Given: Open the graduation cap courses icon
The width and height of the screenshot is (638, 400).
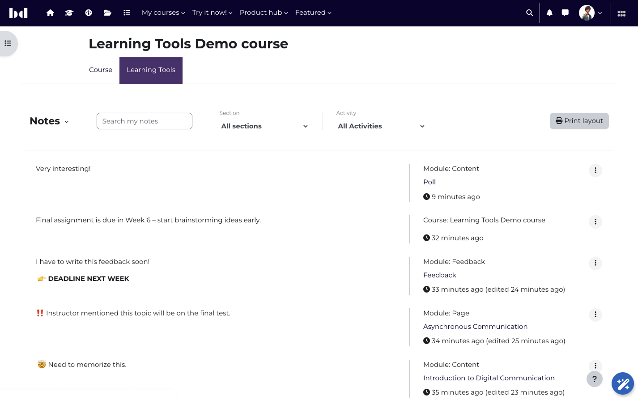Looking at the screenshot, I should (69, 13).
